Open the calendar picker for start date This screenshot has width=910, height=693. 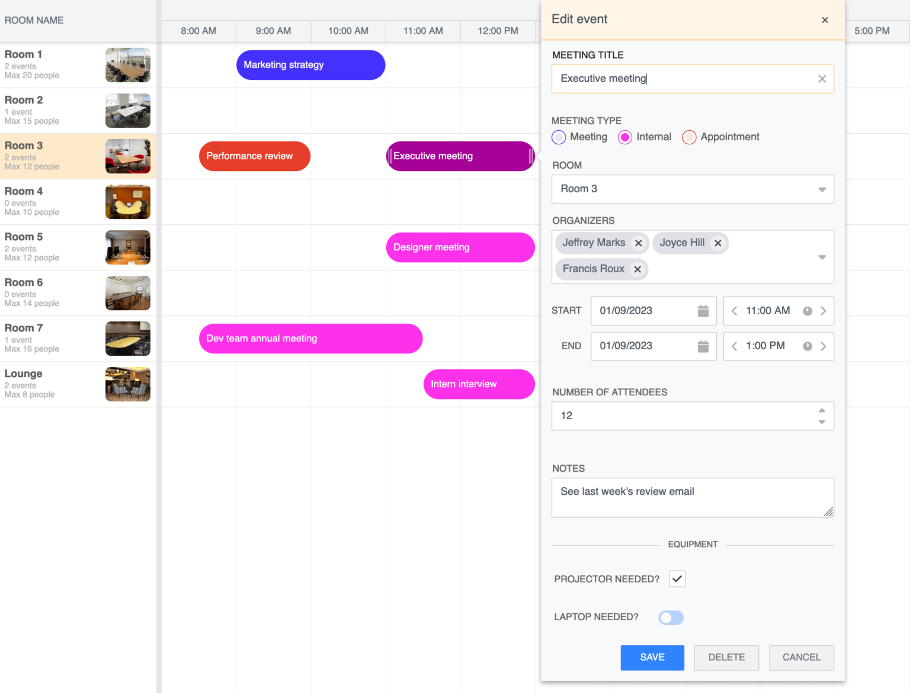703,311
